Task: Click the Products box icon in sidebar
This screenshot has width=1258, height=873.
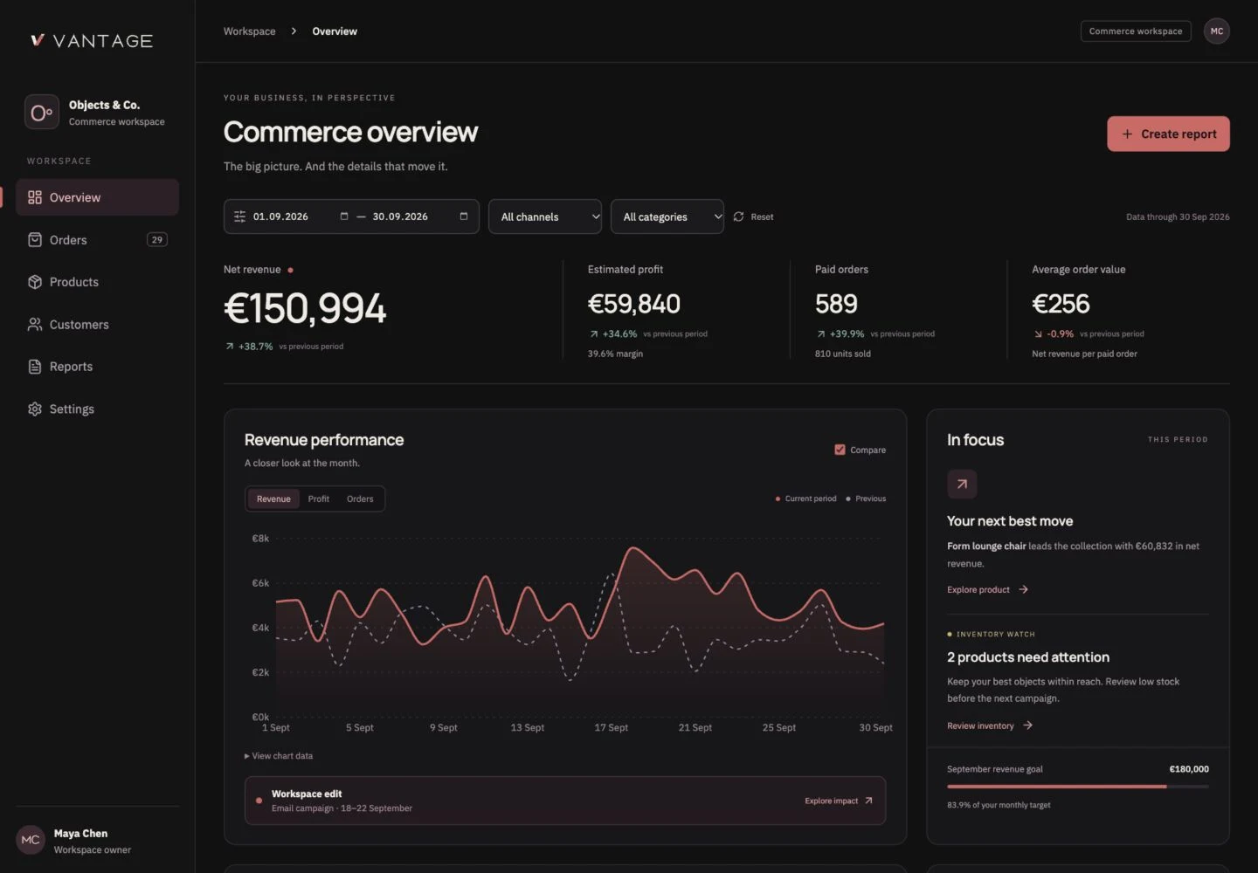Action: (35, 282)
